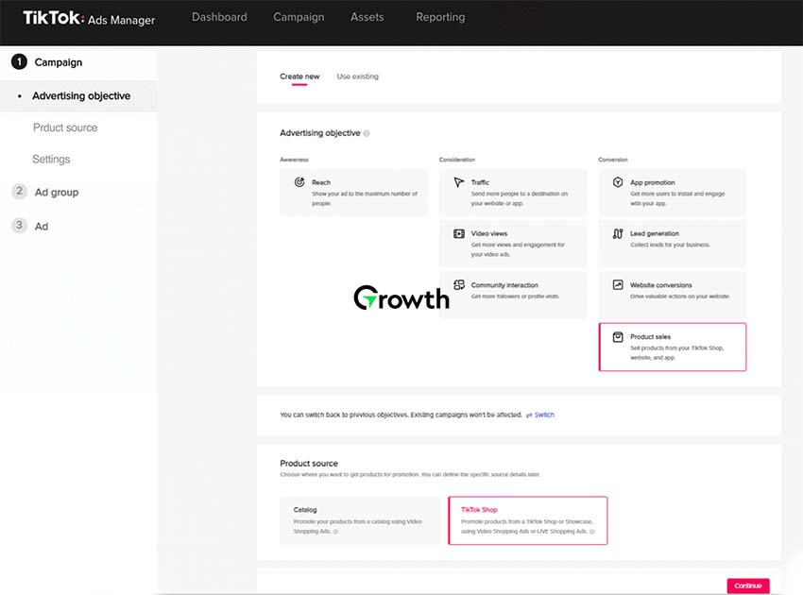The width and height of the screenshot is (803, 595).
Task: Click the Traffic cursor icon
Action: (x=459, y=182)
